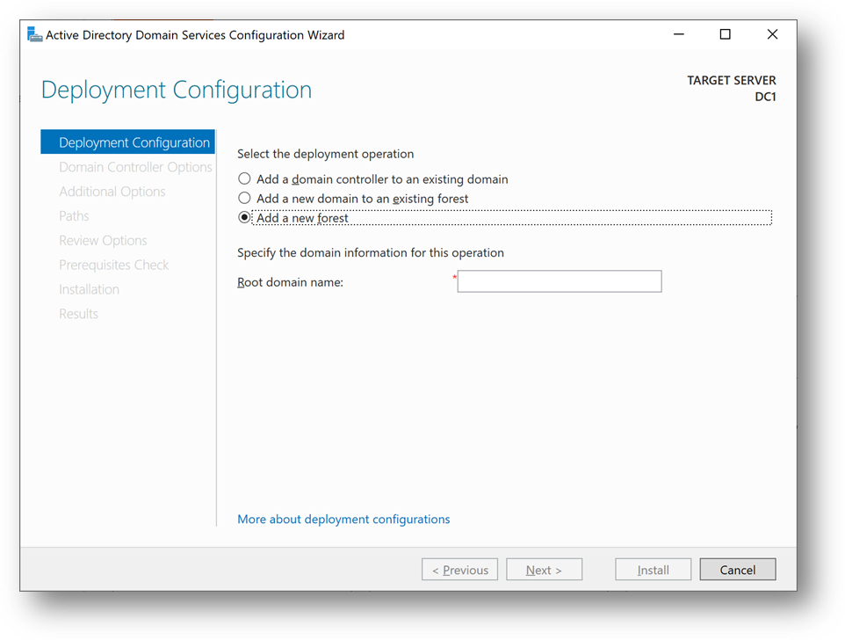Choose Add a new domain to existing forest

[x=245, y=199]
